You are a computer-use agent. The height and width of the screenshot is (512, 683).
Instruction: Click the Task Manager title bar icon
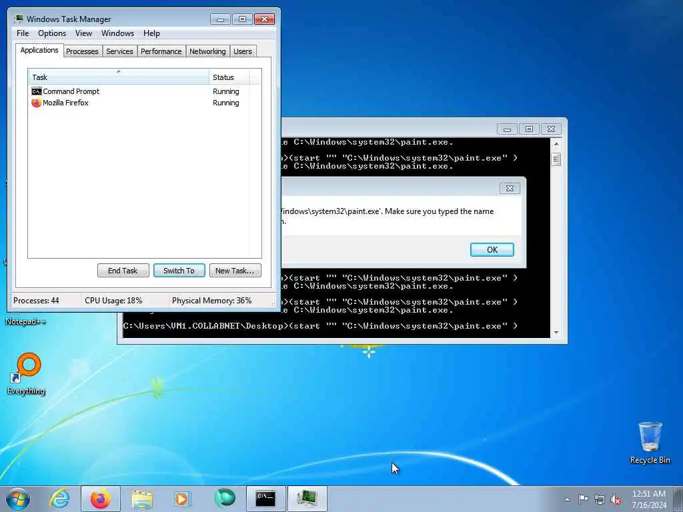(x=18, y=19)
